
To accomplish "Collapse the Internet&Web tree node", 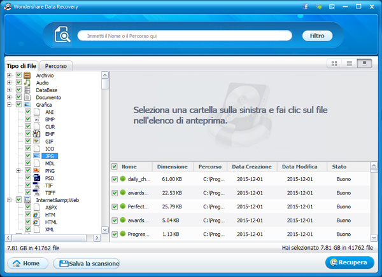I will tap(10, 200).
